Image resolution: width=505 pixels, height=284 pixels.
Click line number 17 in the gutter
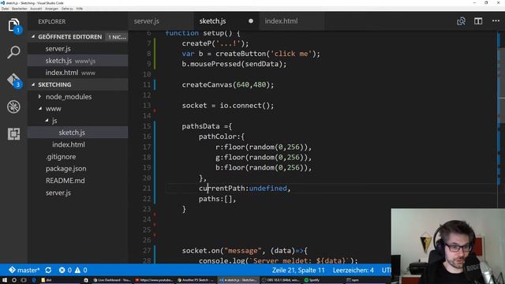[x=147, y=148]
